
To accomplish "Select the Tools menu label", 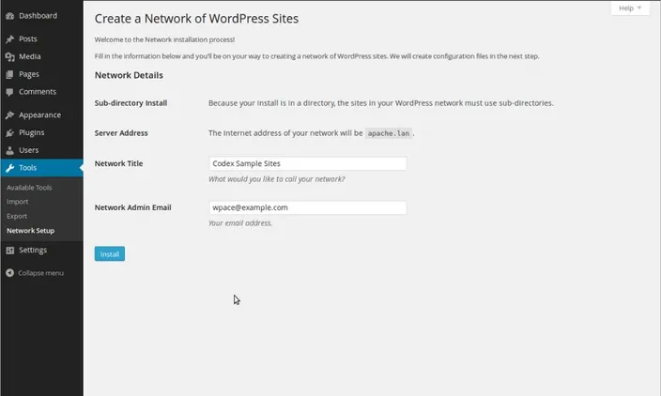I will pyautogui.click(x=28, y=168).
